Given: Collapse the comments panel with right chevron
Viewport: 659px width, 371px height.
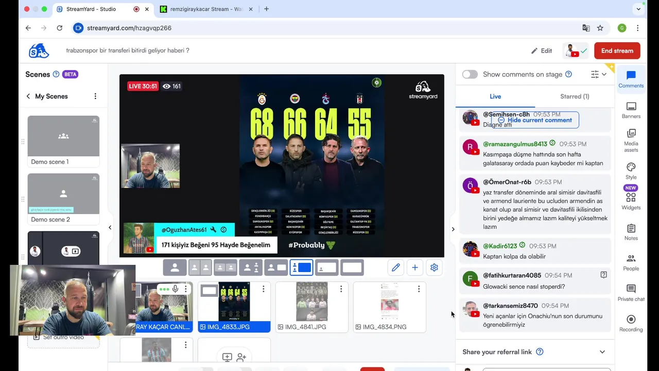Looking at the screenshot, I should [x=453, y=229].
